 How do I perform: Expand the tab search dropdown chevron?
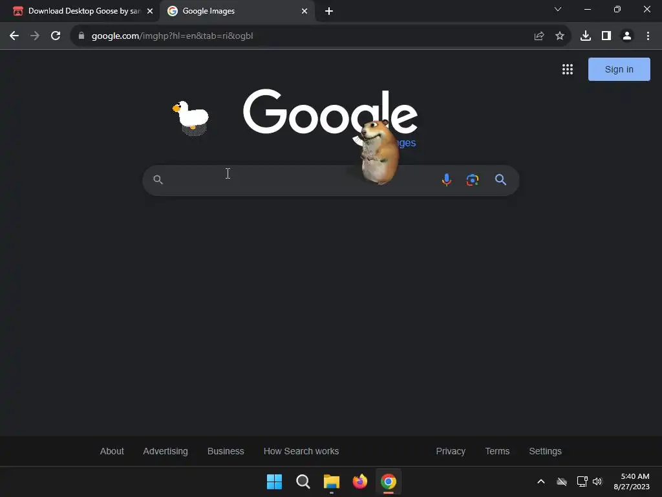click(x=558, y=9)
